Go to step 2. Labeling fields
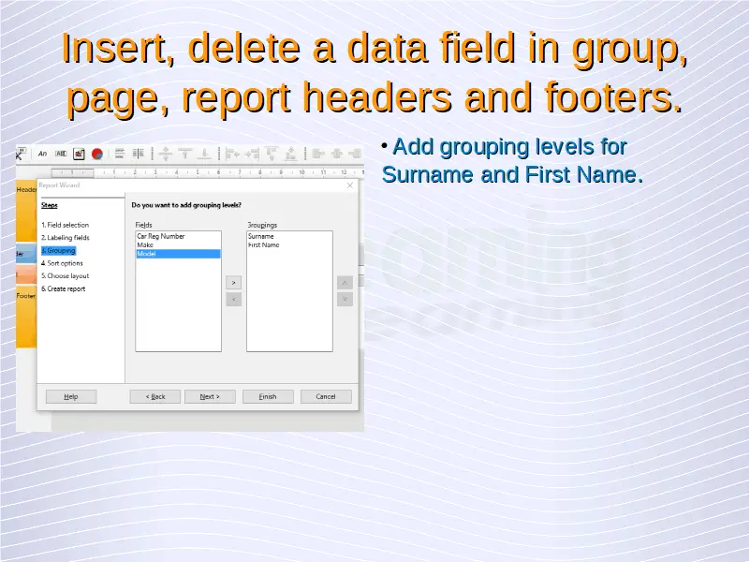 point(65,238)
